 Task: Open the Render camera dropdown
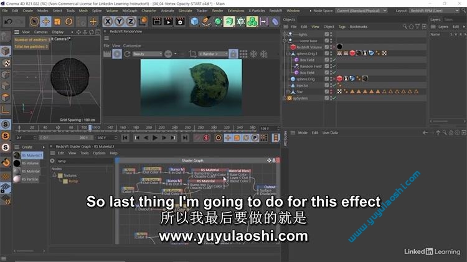[x=213, y=54]
